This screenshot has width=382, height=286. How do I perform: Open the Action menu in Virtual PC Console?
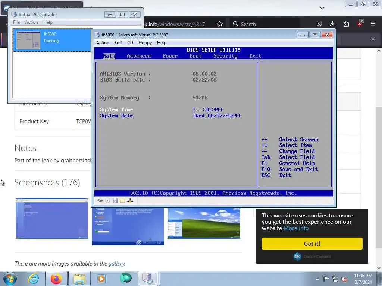coord(31,22)
